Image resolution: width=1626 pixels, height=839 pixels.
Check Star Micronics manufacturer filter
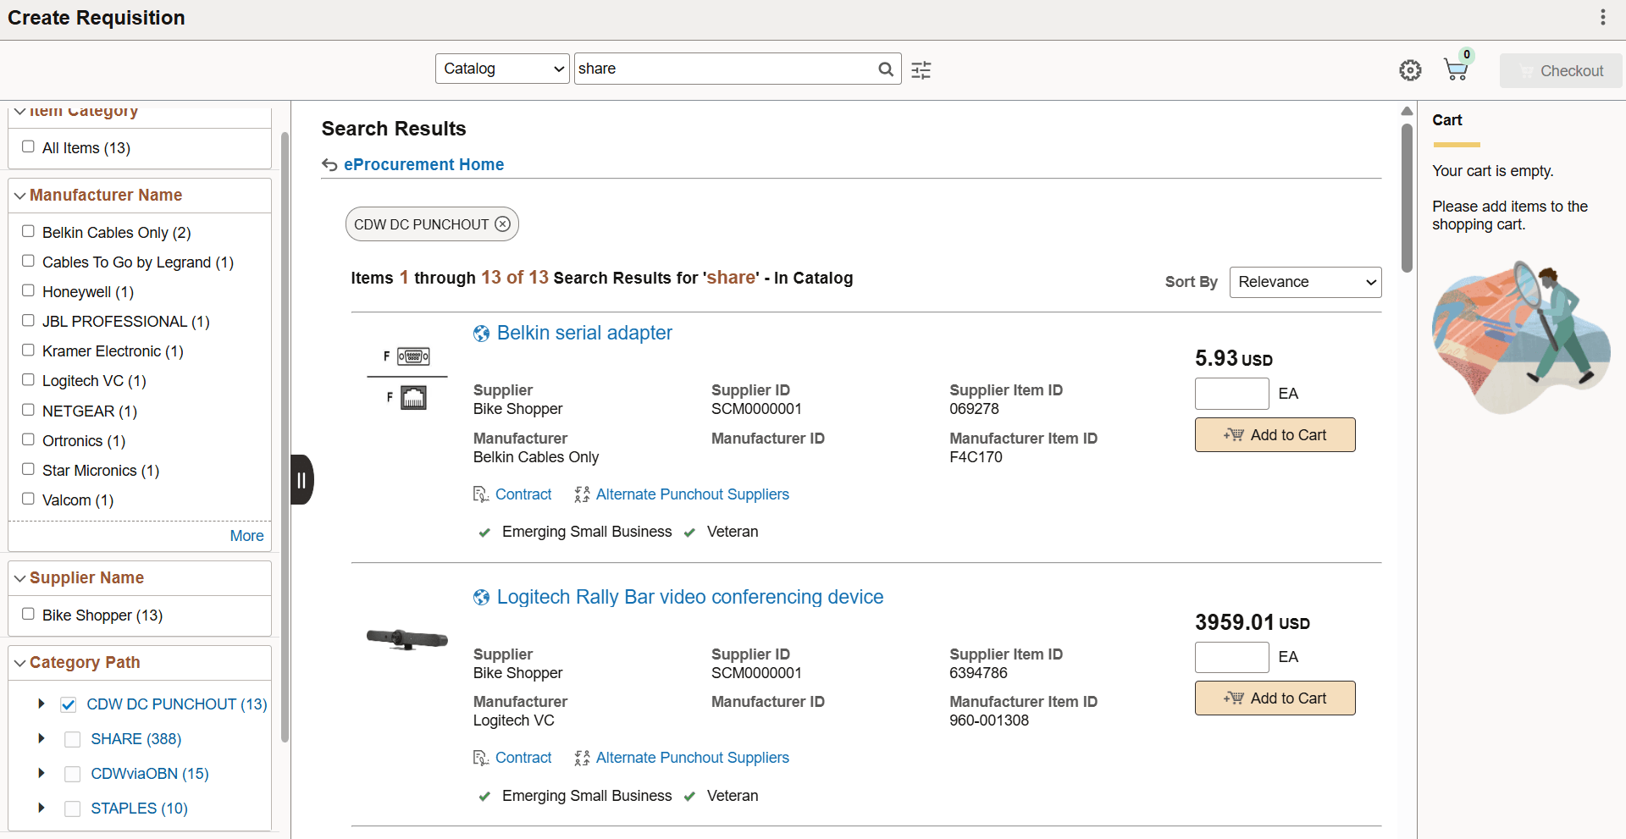(28, 469)
